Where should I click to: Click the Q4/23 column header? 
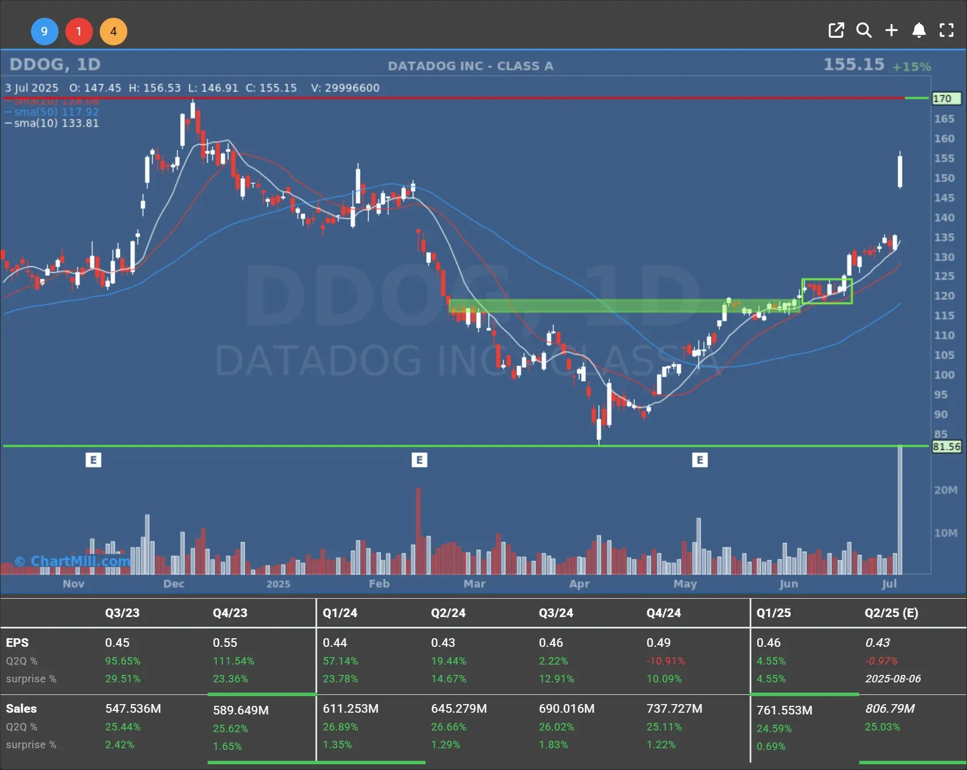click(x=230, y=612)
